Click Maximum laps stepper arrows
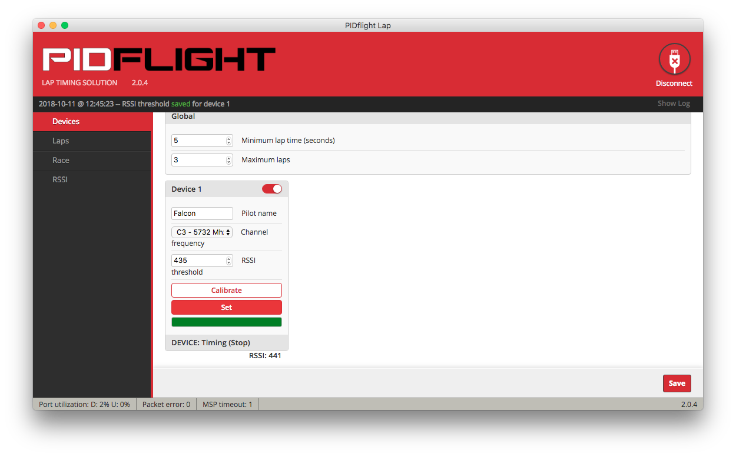 (229, 160)
